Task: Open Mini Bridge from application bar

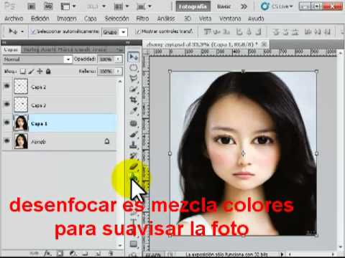Action: 48,6
